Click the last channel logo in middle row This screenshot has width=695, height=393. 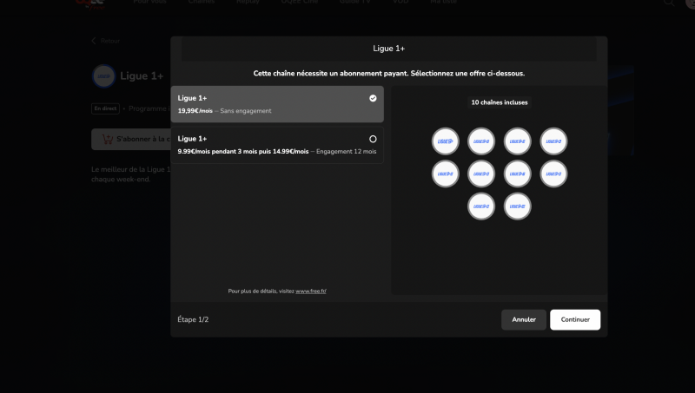coord(553,174)
